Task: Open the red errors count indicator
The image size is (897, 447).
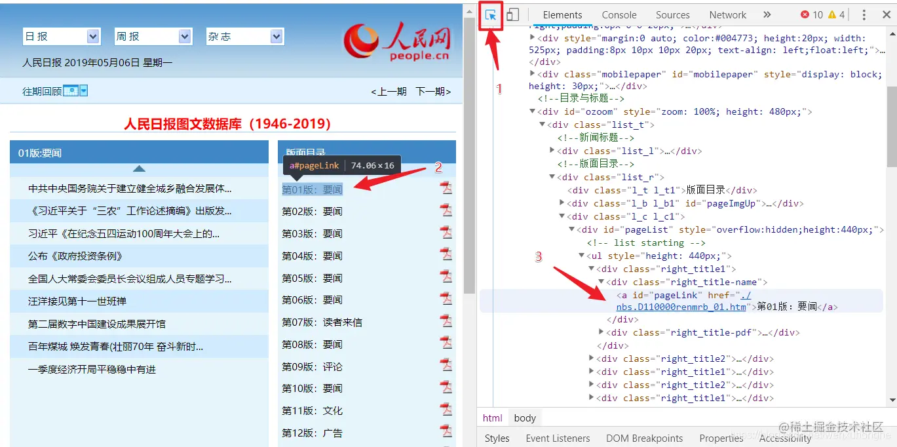Action: [812, 15]
